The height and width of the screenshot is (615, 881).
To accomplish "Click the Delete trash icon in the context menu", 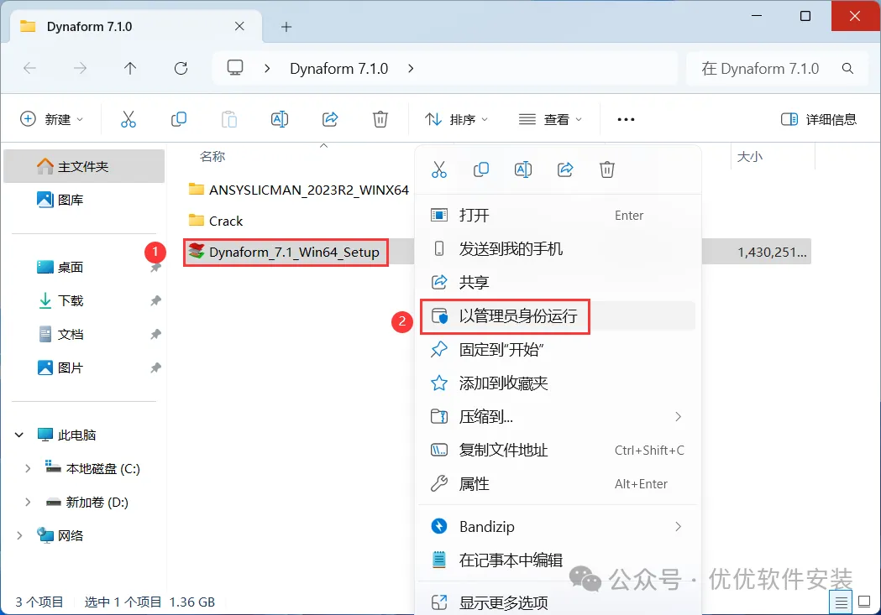I will [x=607, y=169].
